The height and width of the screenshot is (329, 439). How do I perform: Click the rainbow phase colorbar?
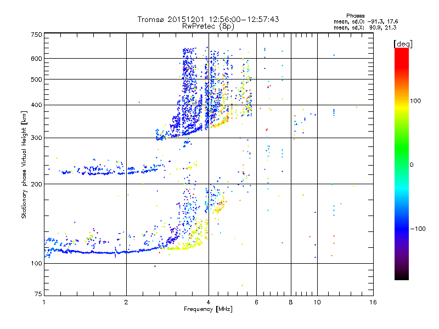(x=402, y=163)
